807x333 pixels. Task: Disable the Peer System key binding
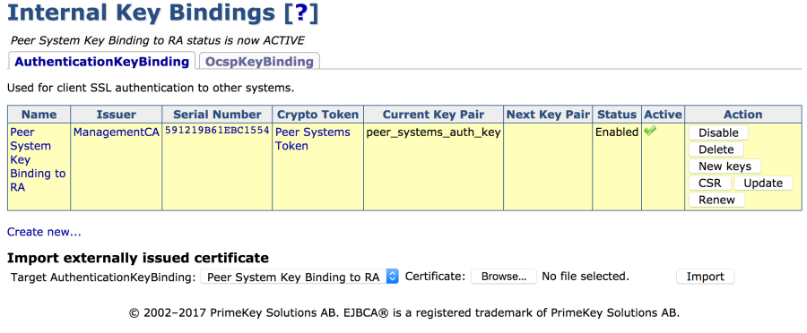718,132
